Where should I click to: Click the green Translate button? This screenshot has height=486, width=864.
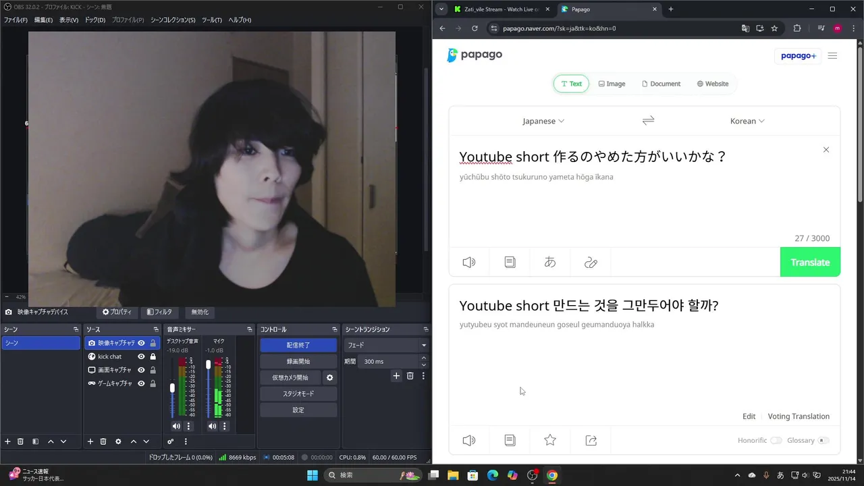pyautogui.click(x=810, y=262)
